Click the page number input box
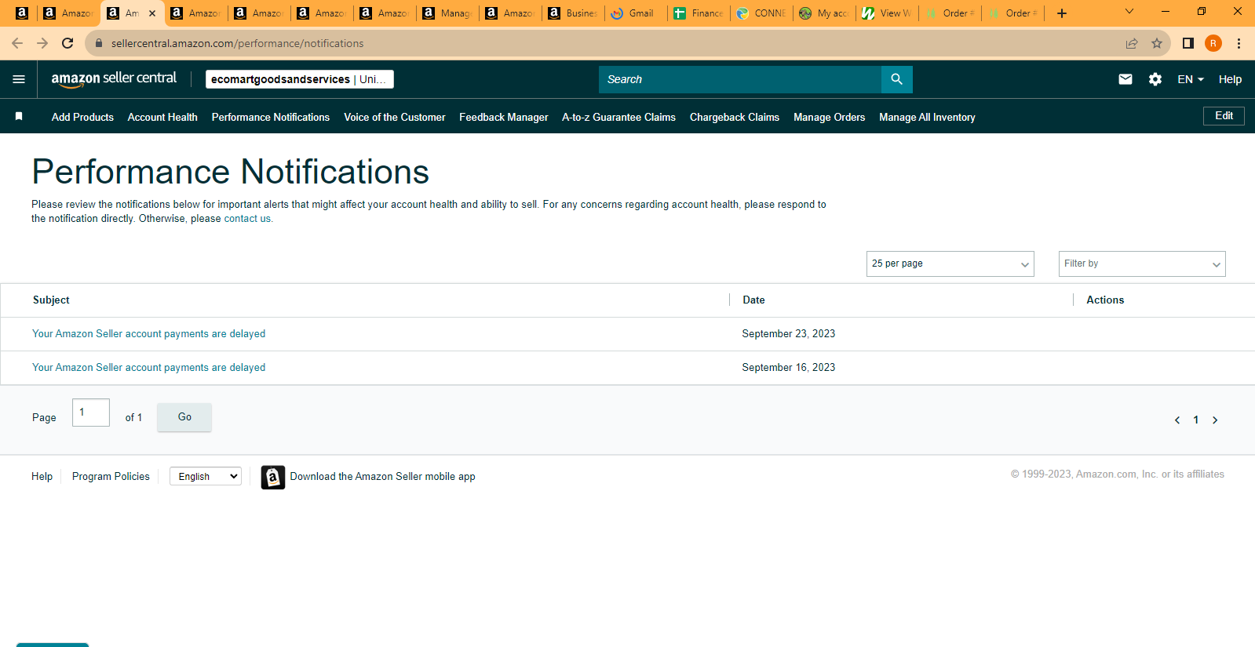This screenshot has height=647, width=1255. pos(91,413)
